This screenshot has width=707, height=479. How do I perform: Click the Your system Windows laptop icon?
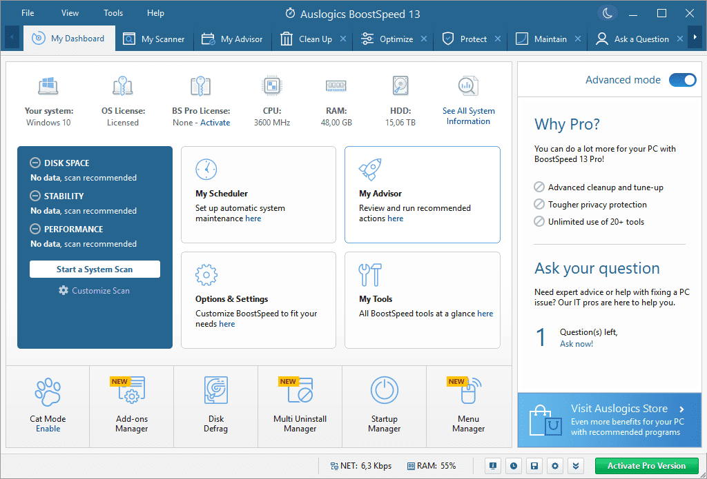click(48, 86)
